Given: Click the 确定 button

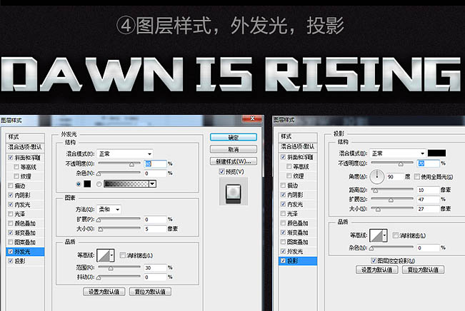Looking at the screenshot, I should coord(234,138).
